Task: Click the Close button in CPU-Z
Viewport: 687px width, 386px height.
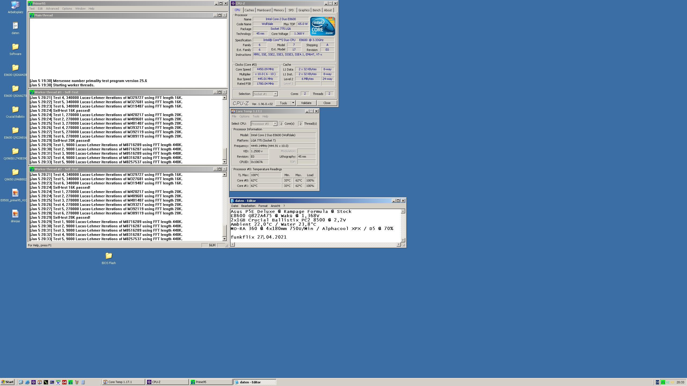Action: click(x=327, y=103)
